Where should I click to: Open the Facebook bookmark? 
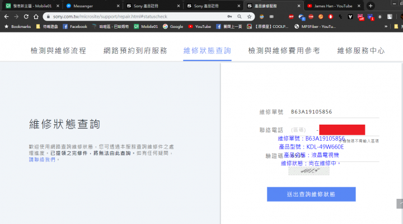(x=75, y=26)
